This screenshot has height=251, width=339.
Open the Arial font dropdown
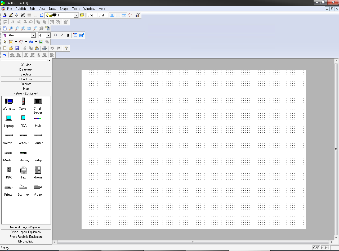(34, 35)
